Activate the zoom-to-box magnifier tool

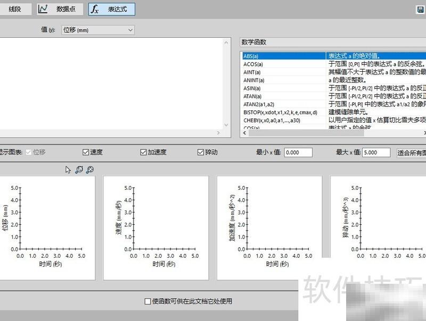coord(79,169)
